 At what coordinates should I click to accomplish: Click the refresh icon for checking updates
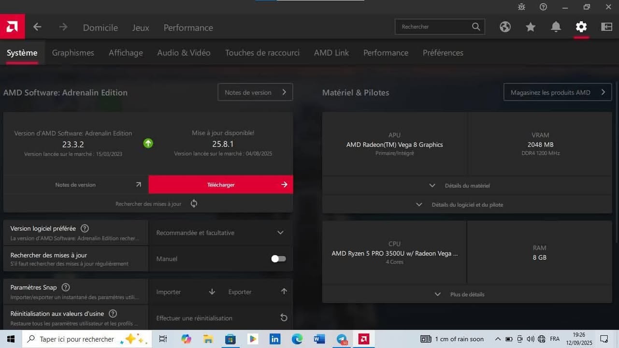(194, 203)
